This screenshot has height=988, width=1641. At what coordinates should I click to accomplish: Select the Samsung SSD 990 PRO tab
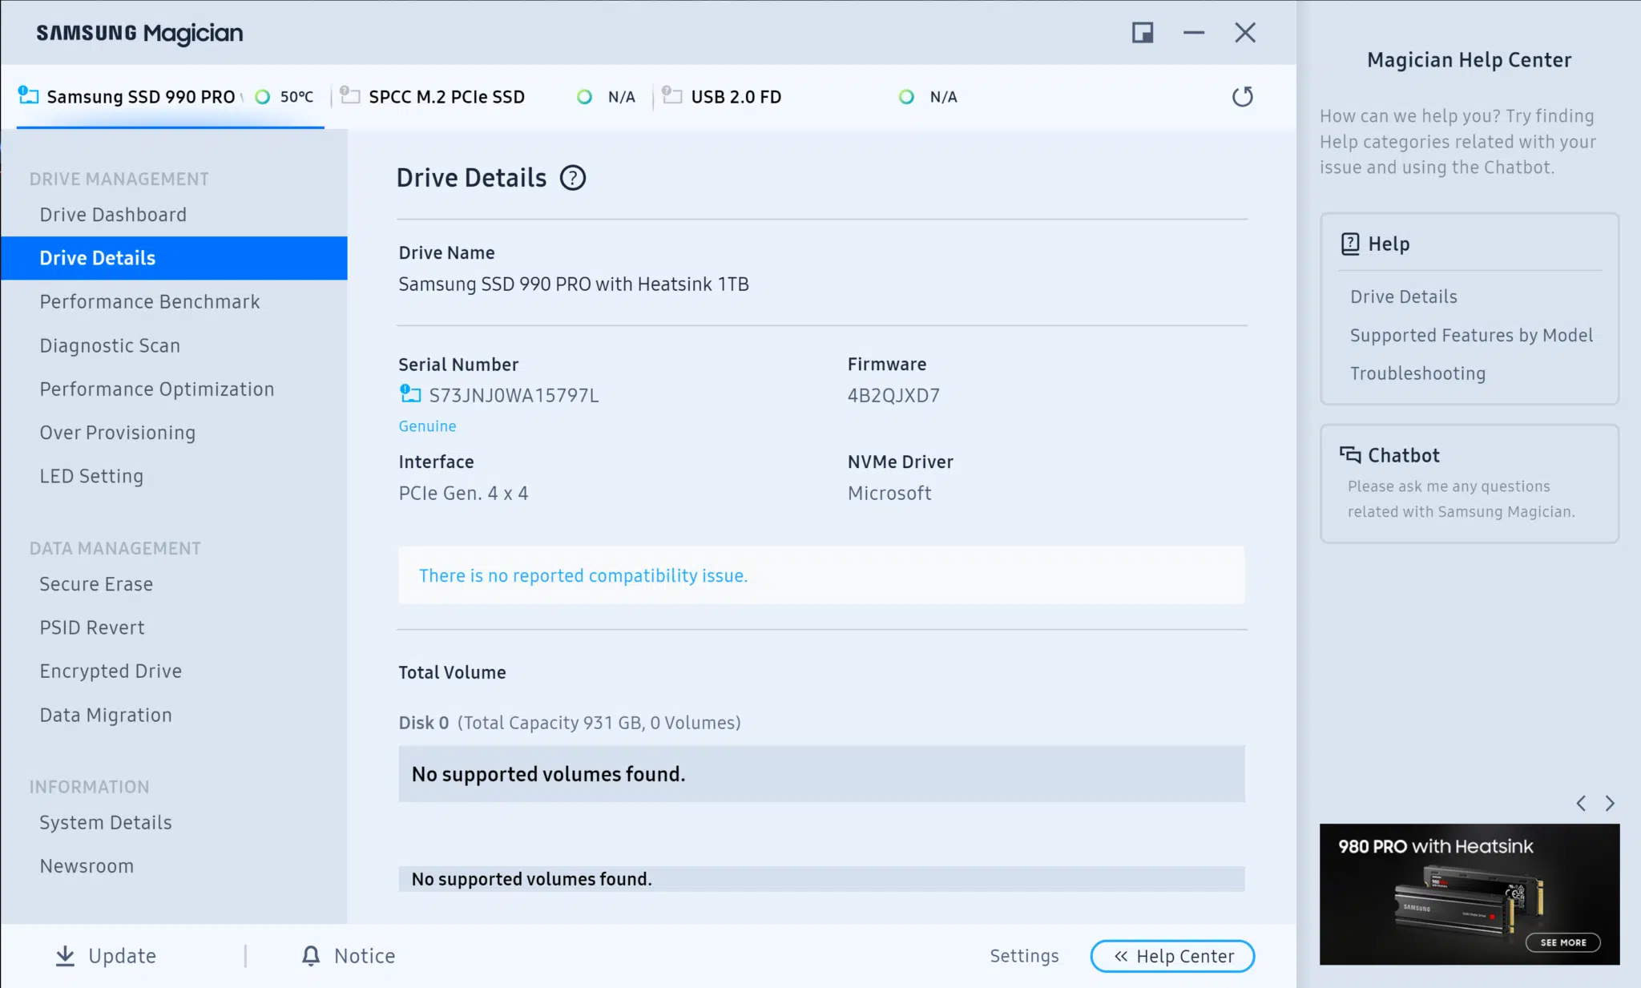[170, 97]
